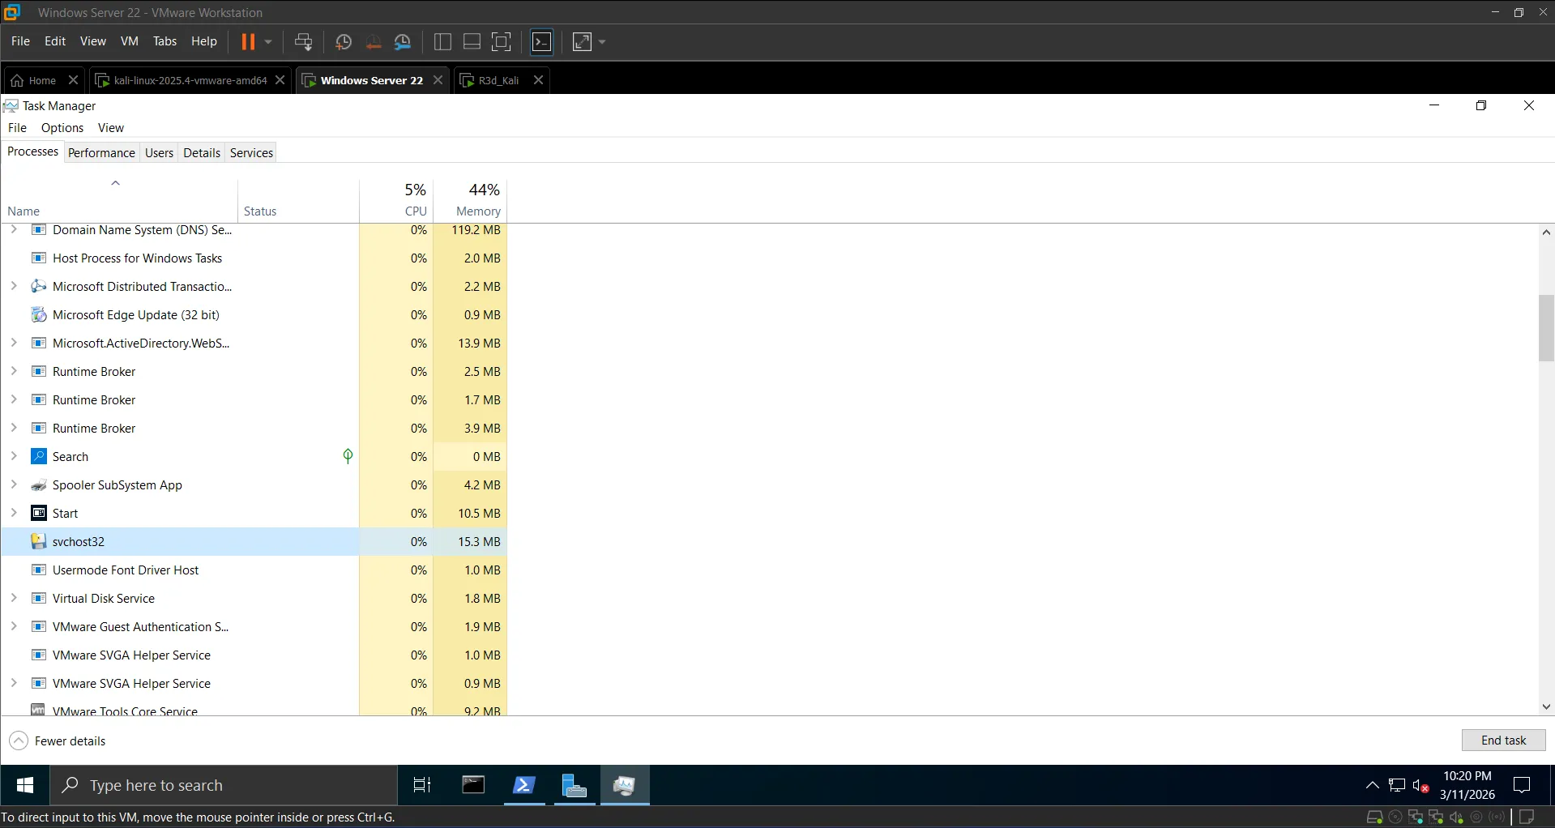Select the Host Process for Windows Tasks row
Viewport: 1555px width, 828px height.
[x=254, y=258]
